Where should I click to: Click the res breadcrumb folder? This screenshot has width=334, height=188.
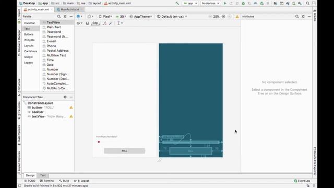[x=81, y=4]
